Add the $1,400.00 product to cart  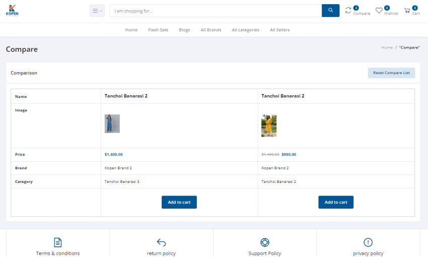(x=179, y=202)
